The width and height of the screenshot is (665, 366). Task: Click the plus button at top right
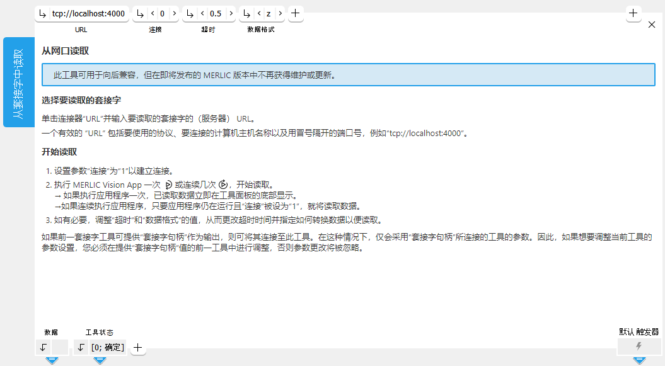[x=633, y=13]
